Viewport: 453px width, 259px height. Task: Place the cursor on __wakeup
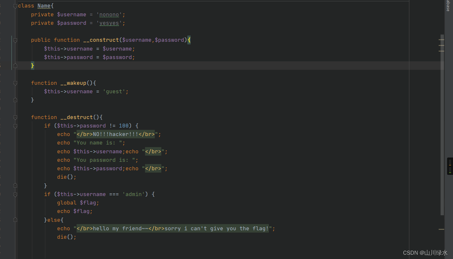(x=73, y=83)
